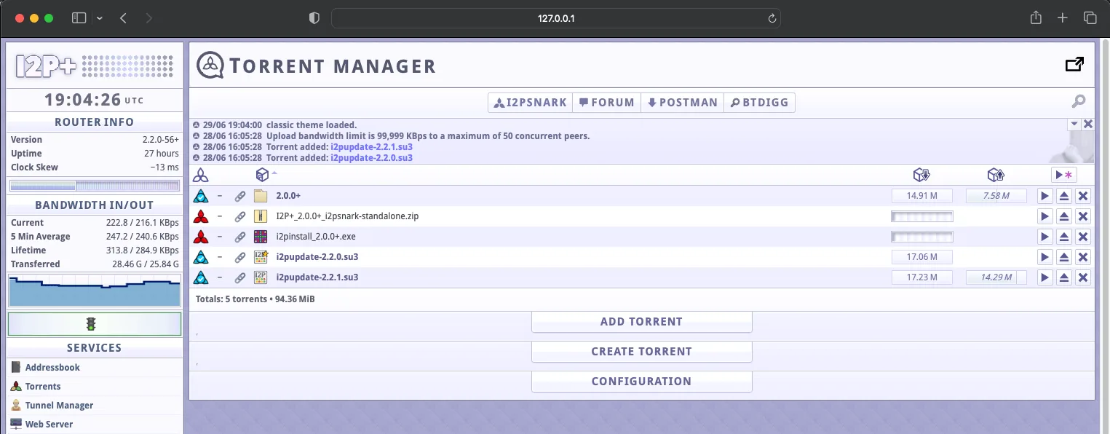Open the Tunnel Manager service icon
The height and width of the screenshot is (434, 1110).
click(15, 405)
